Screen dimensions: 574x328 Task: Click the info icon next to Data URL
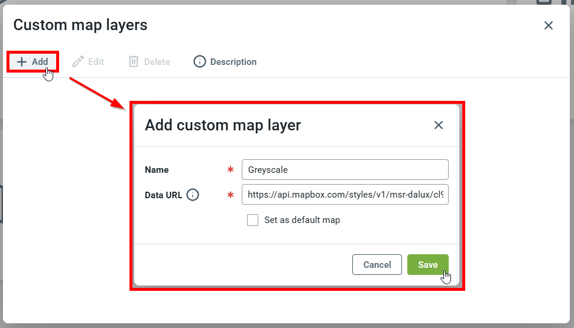193,195
